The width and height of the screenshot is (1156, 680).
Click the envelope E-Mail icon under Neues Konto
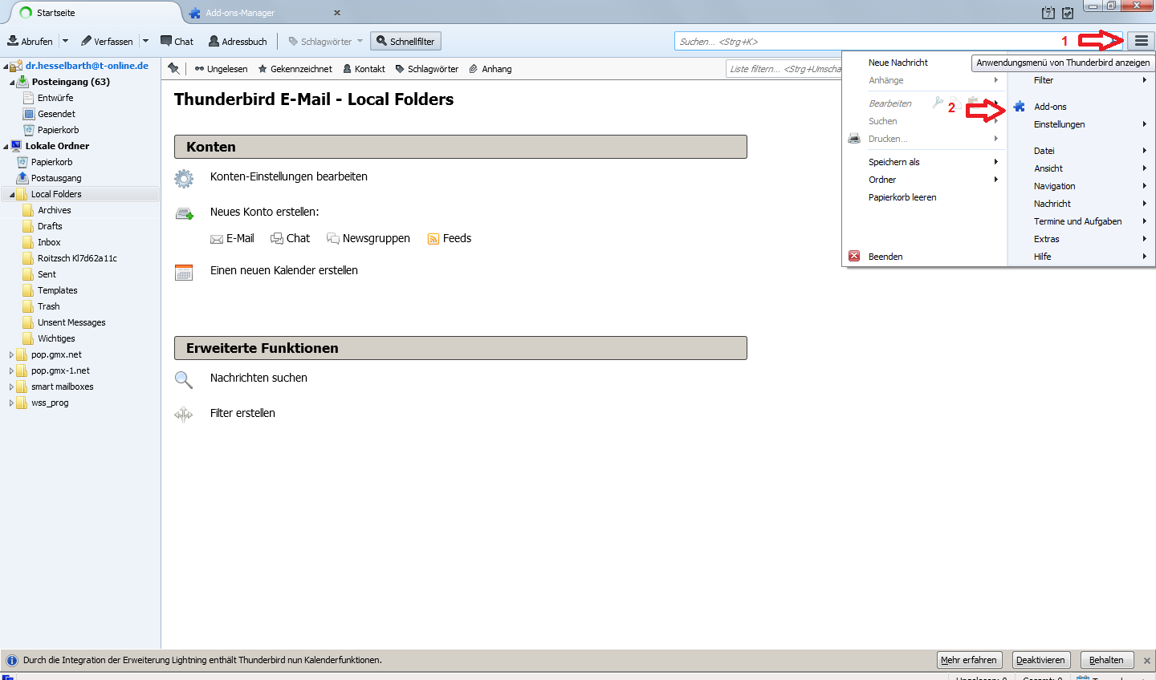[x=216, y=239]
